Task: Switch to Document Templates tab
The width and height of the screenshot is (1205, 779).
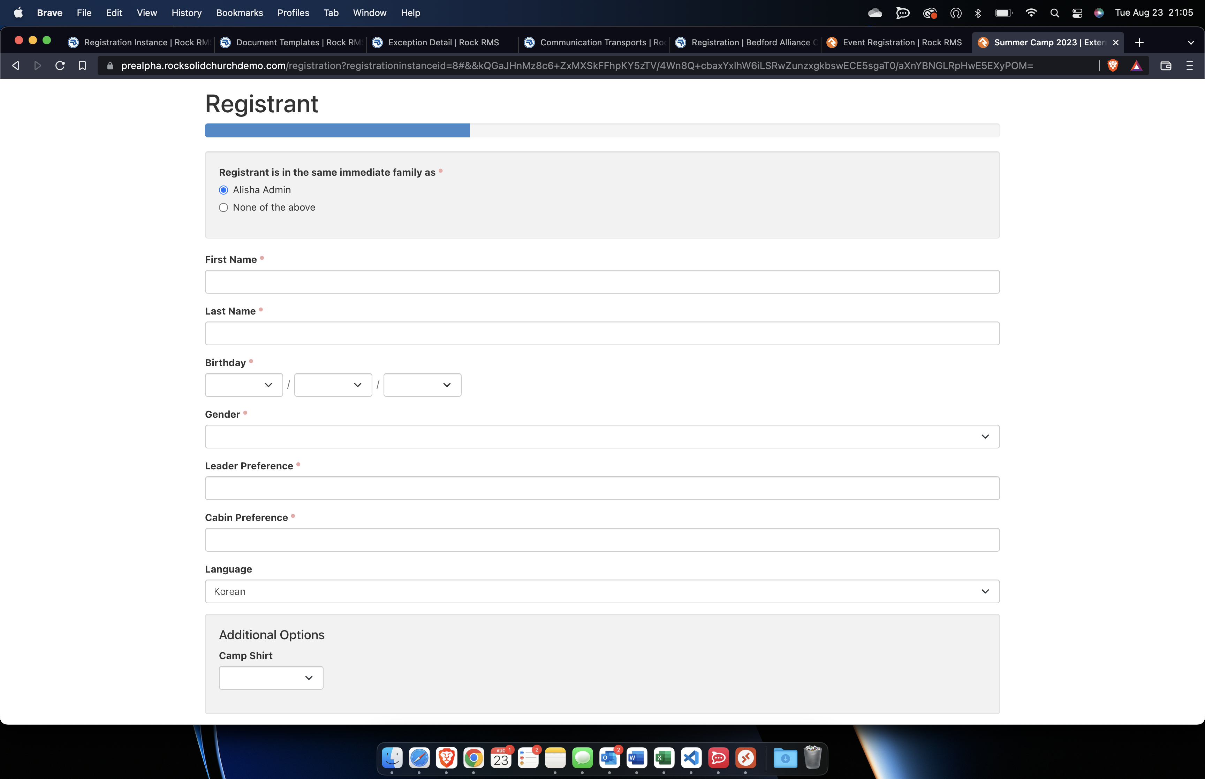Action: click(291, 43)
